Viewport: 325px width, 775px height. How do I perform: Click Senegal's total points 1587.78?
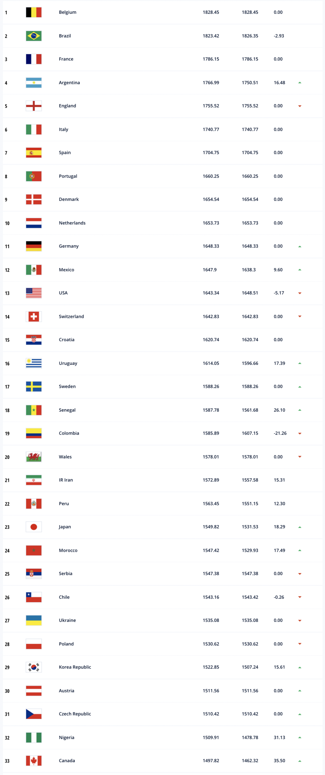click(211, 410)
